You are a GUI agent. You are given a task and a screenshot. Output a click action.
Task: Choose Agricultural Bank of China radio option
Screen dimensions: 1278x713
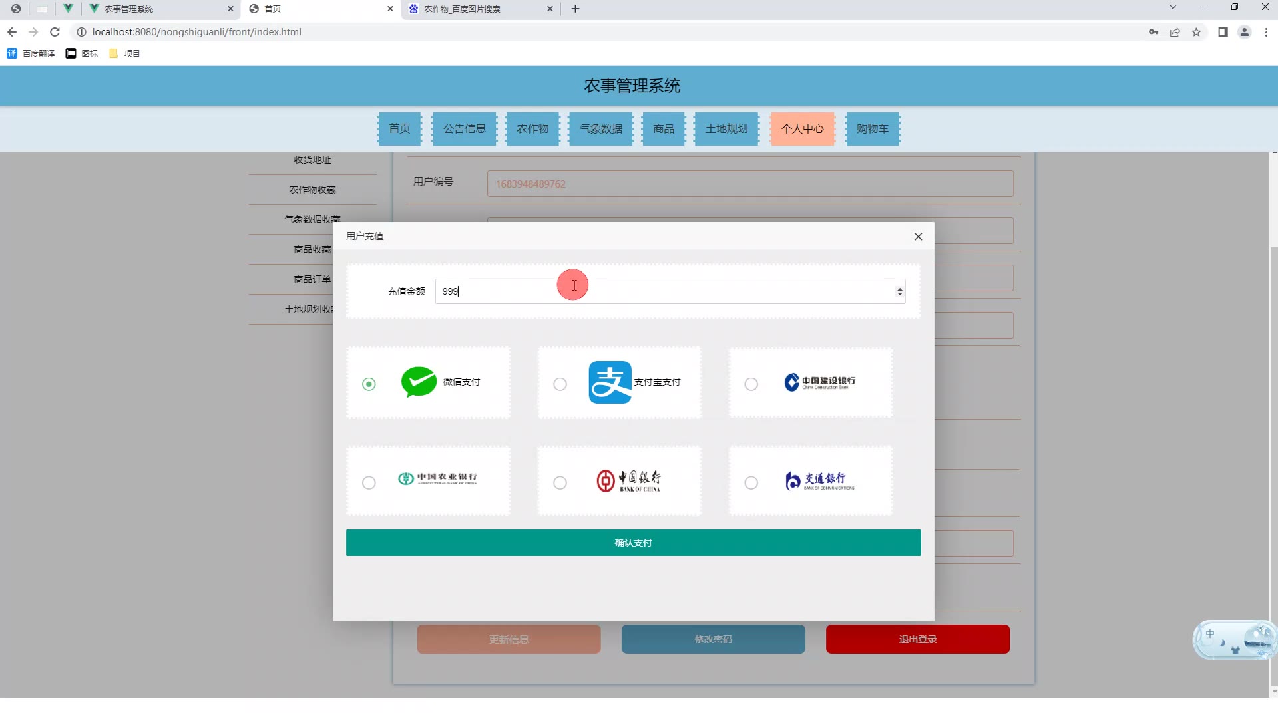[x=369, y=483]
